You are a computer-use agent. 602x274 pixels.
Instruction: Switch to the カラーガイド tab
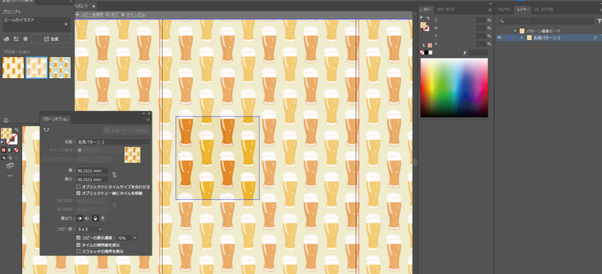click(446, 9)
